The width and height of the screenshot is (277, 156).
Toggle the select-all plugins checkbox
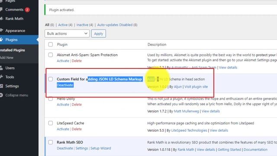tap(51, 44)
